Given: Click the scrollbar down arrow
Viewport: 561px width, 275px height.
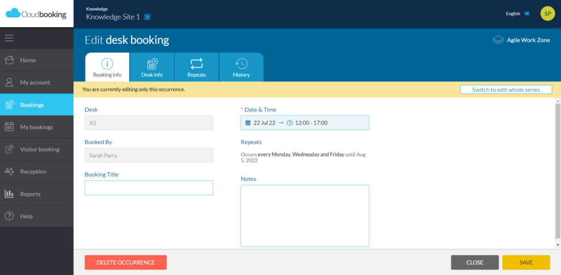Looking at the screenshot, I should [557, 245].
